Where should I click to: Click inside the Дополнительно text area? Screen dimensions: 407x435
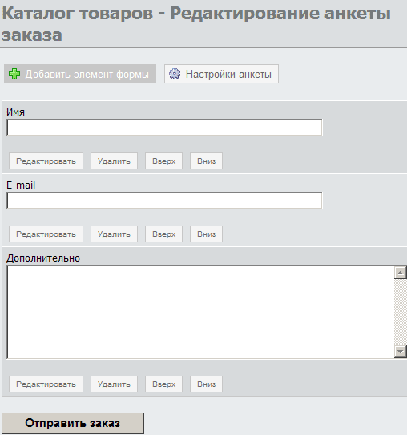tap(200, 312)
